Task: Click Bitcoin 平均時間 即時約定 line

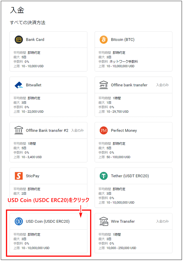Action: coord(112,53)
